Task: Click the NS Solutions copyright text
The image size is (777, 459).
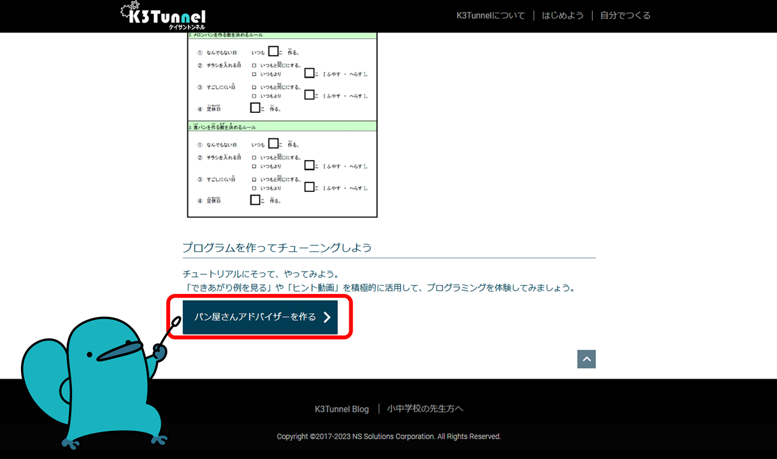Action: point(389,437)
